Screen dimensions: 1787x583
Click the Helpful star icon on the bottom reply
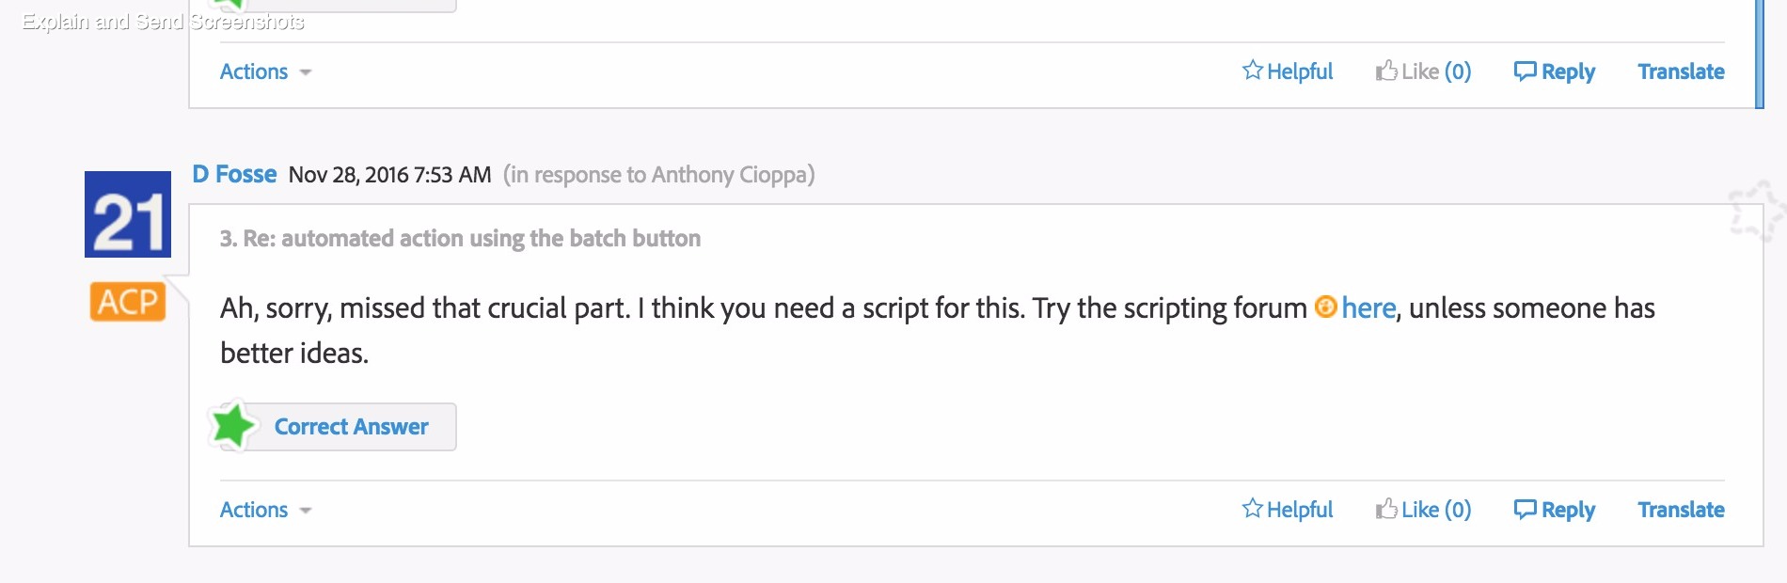[1254, 509]
